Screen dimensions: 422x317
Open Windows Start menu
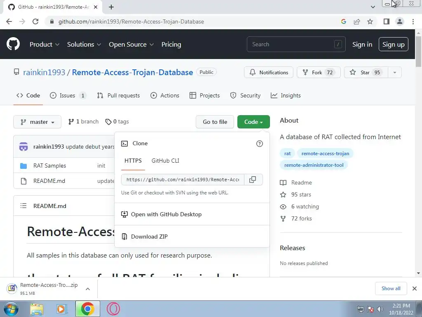(x=11, y=309)
